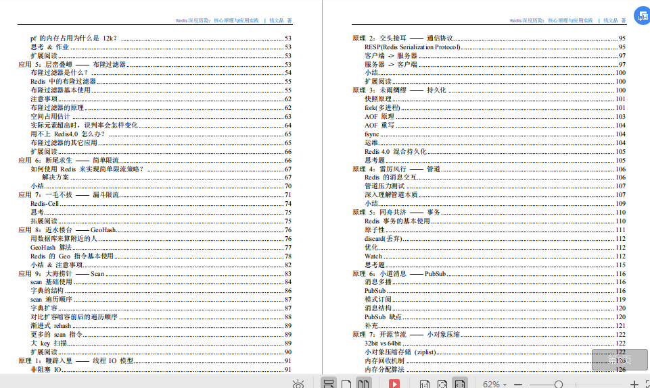Click the zoom slider handle

point(559,385)
